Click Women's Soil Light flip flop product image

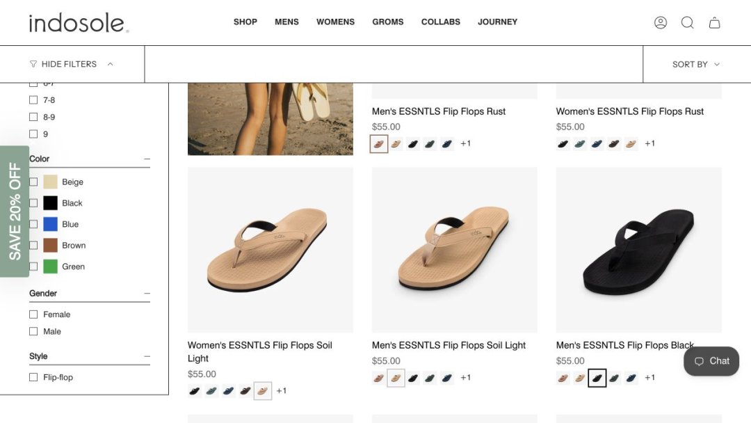click(x=270, y=250)
